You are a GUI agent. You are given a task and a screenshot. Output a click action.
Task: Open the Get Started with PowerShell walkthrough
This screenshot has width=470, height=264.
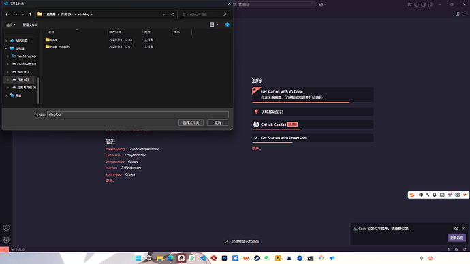pos(313,138)
